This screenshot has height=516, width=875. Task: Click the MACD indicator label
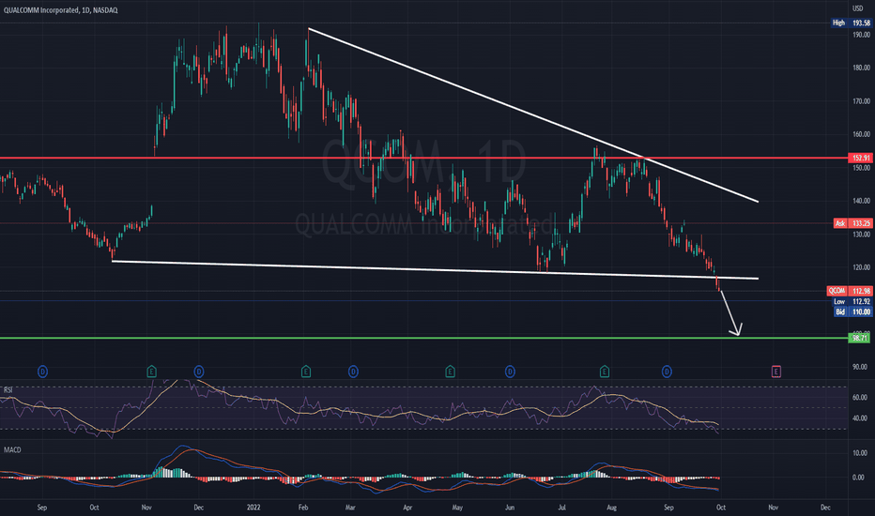click(12, 449)
